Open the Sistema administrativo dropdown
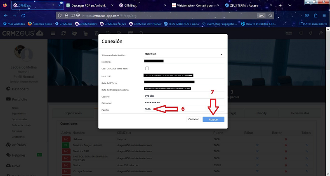The height and width of the screenshot is (176, 330). (183, 54)
